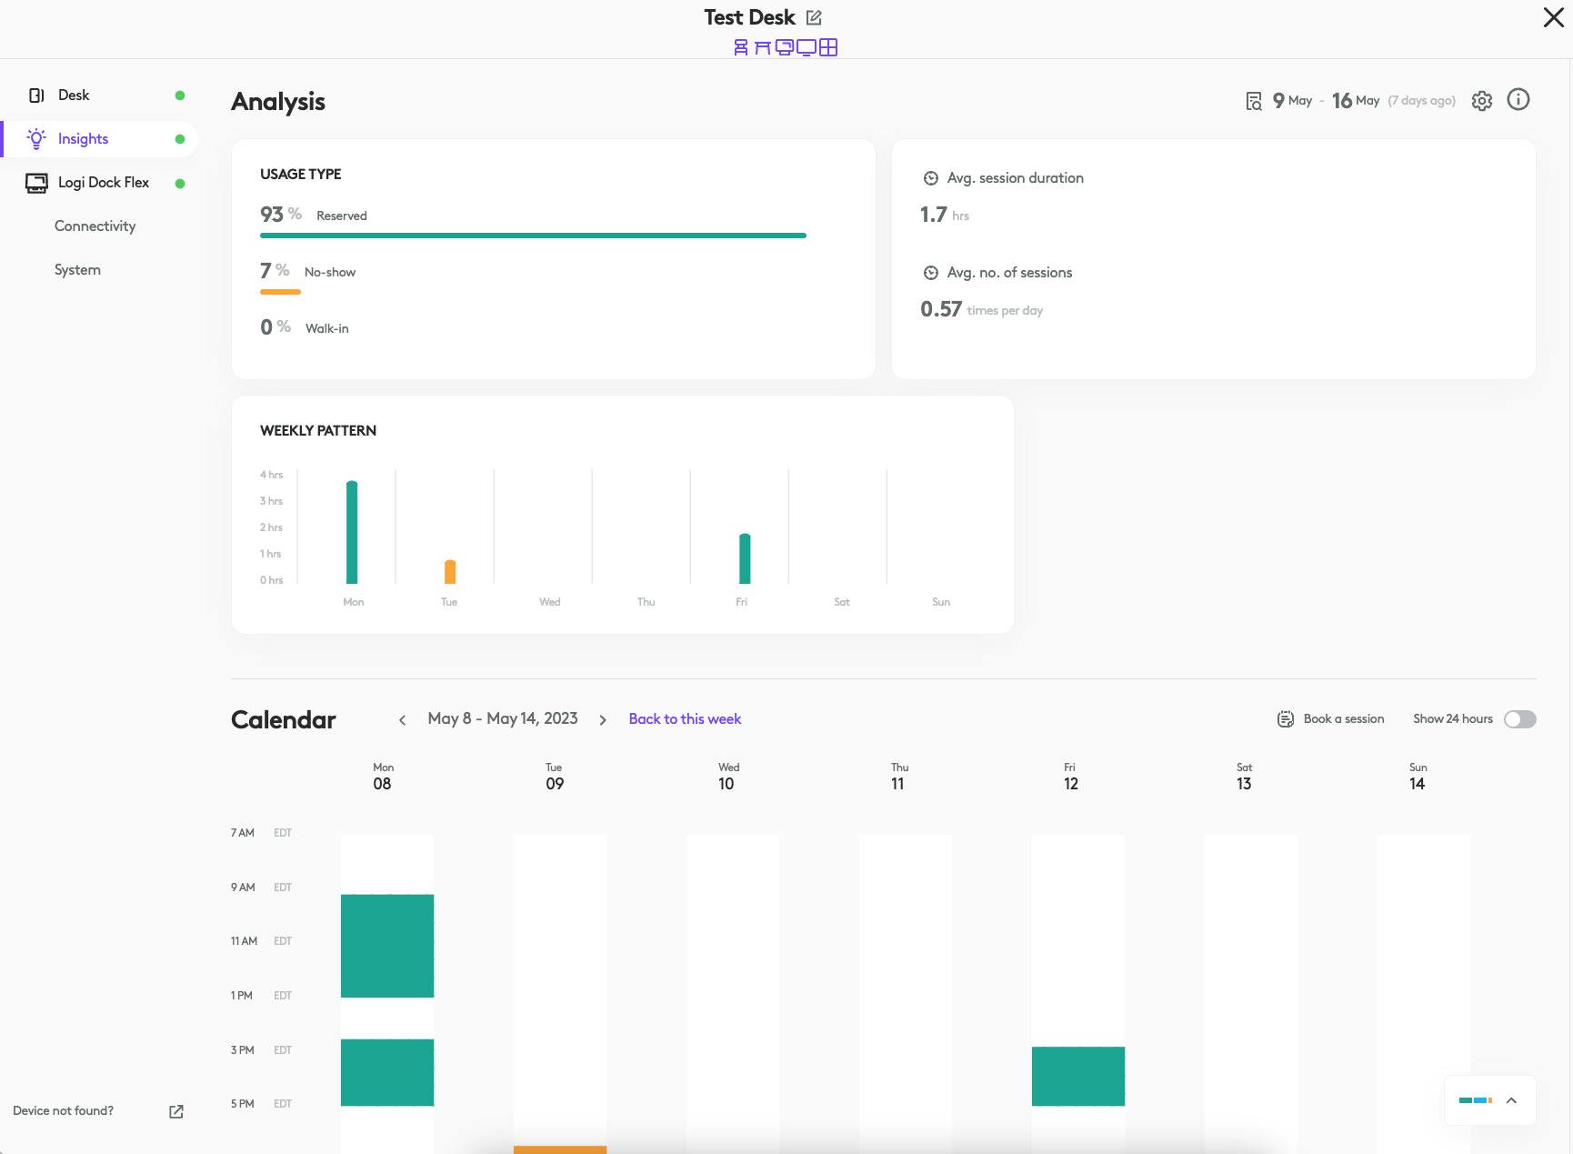The image size is (1573, 1154).
Task: Click the WEEKLY PATTERN heading
Action: [x=318, y=431]
